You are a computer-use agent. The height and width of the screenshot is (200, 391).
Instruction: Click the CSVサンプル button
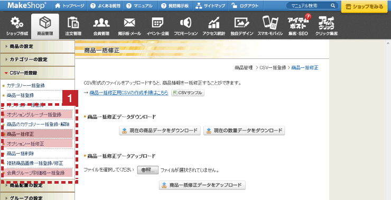coord(188,93)
